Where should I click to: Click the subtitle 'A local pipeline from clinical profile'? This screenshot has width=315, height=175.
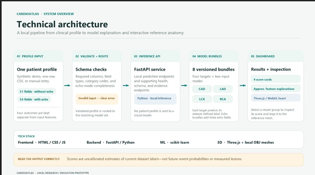(100, 33)
